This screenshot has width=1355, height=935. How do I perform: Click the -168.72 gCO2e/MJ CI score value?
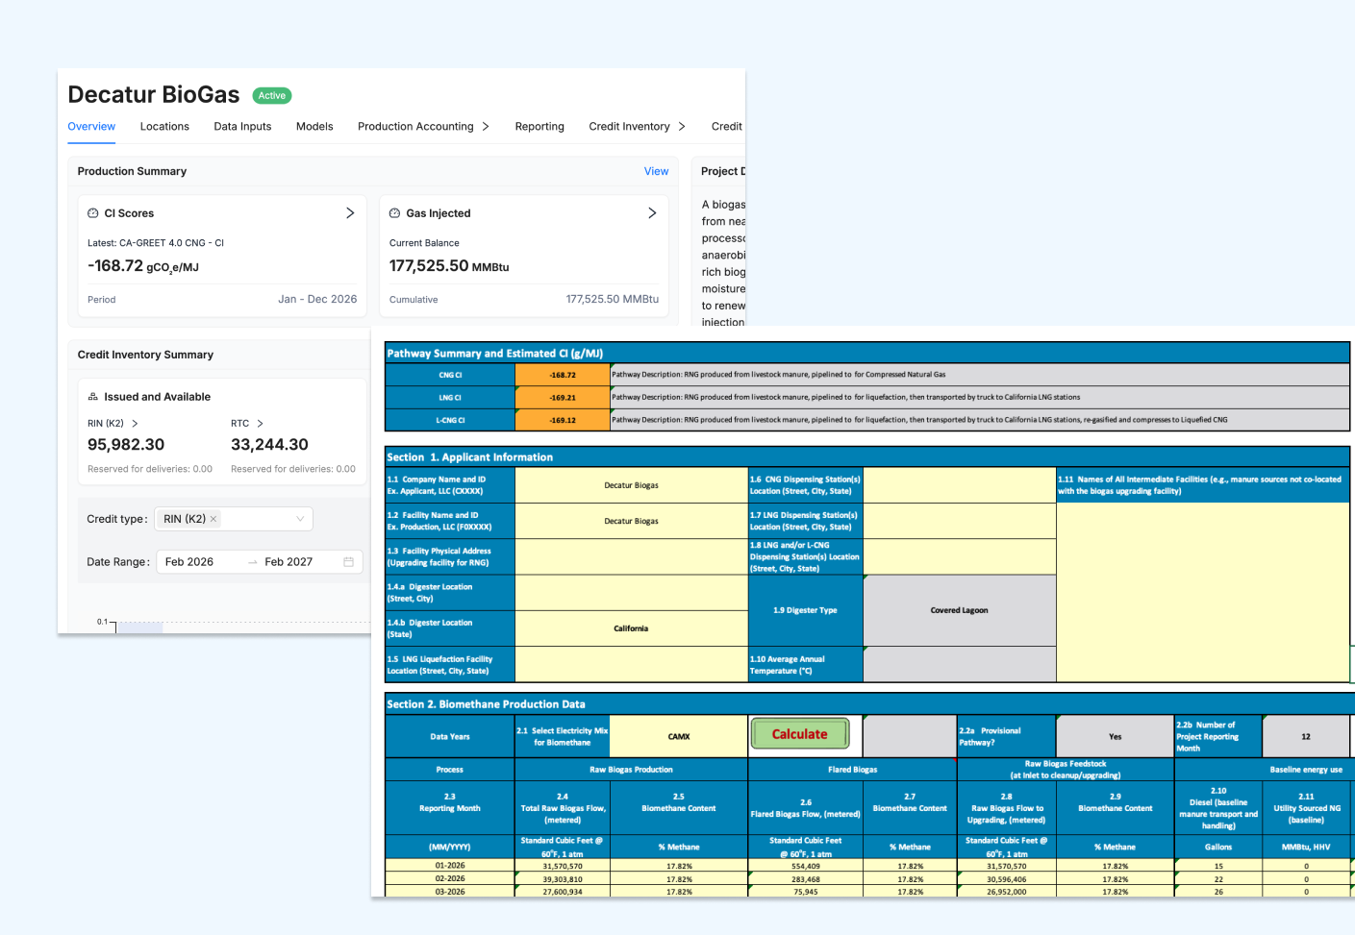click(143, 266)
